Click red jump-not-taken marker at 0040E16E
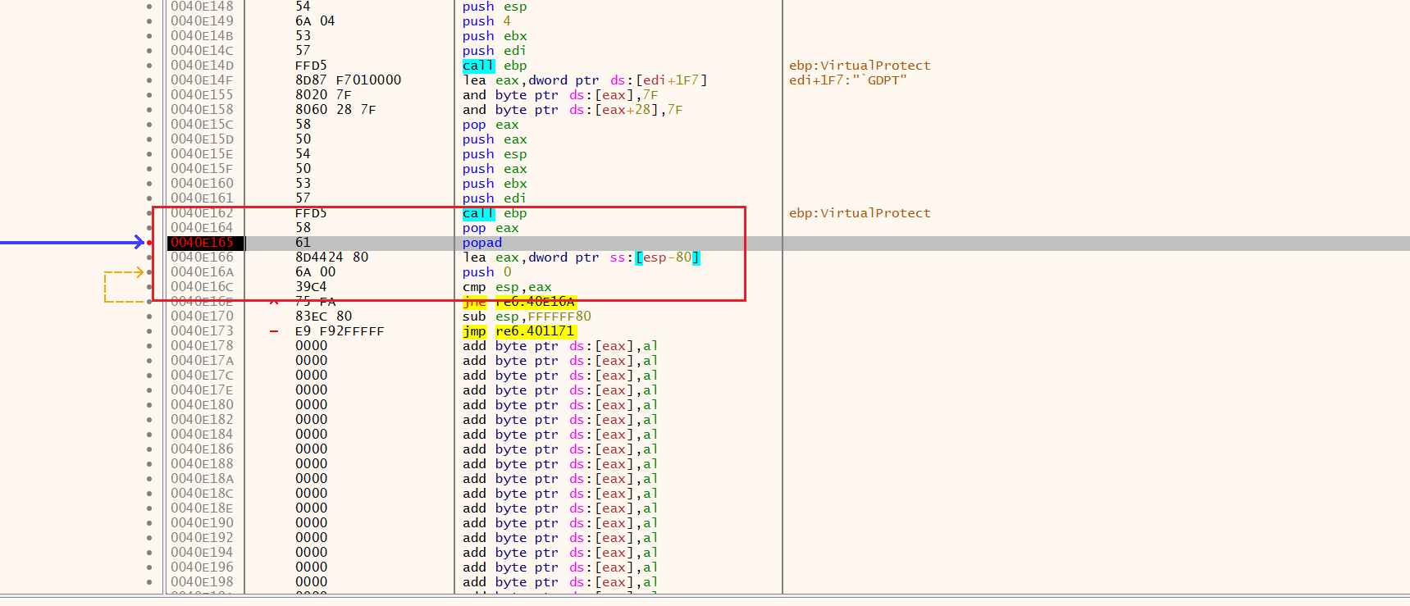This screenshot has height=606, width=1410. click(x=274, y=302)
